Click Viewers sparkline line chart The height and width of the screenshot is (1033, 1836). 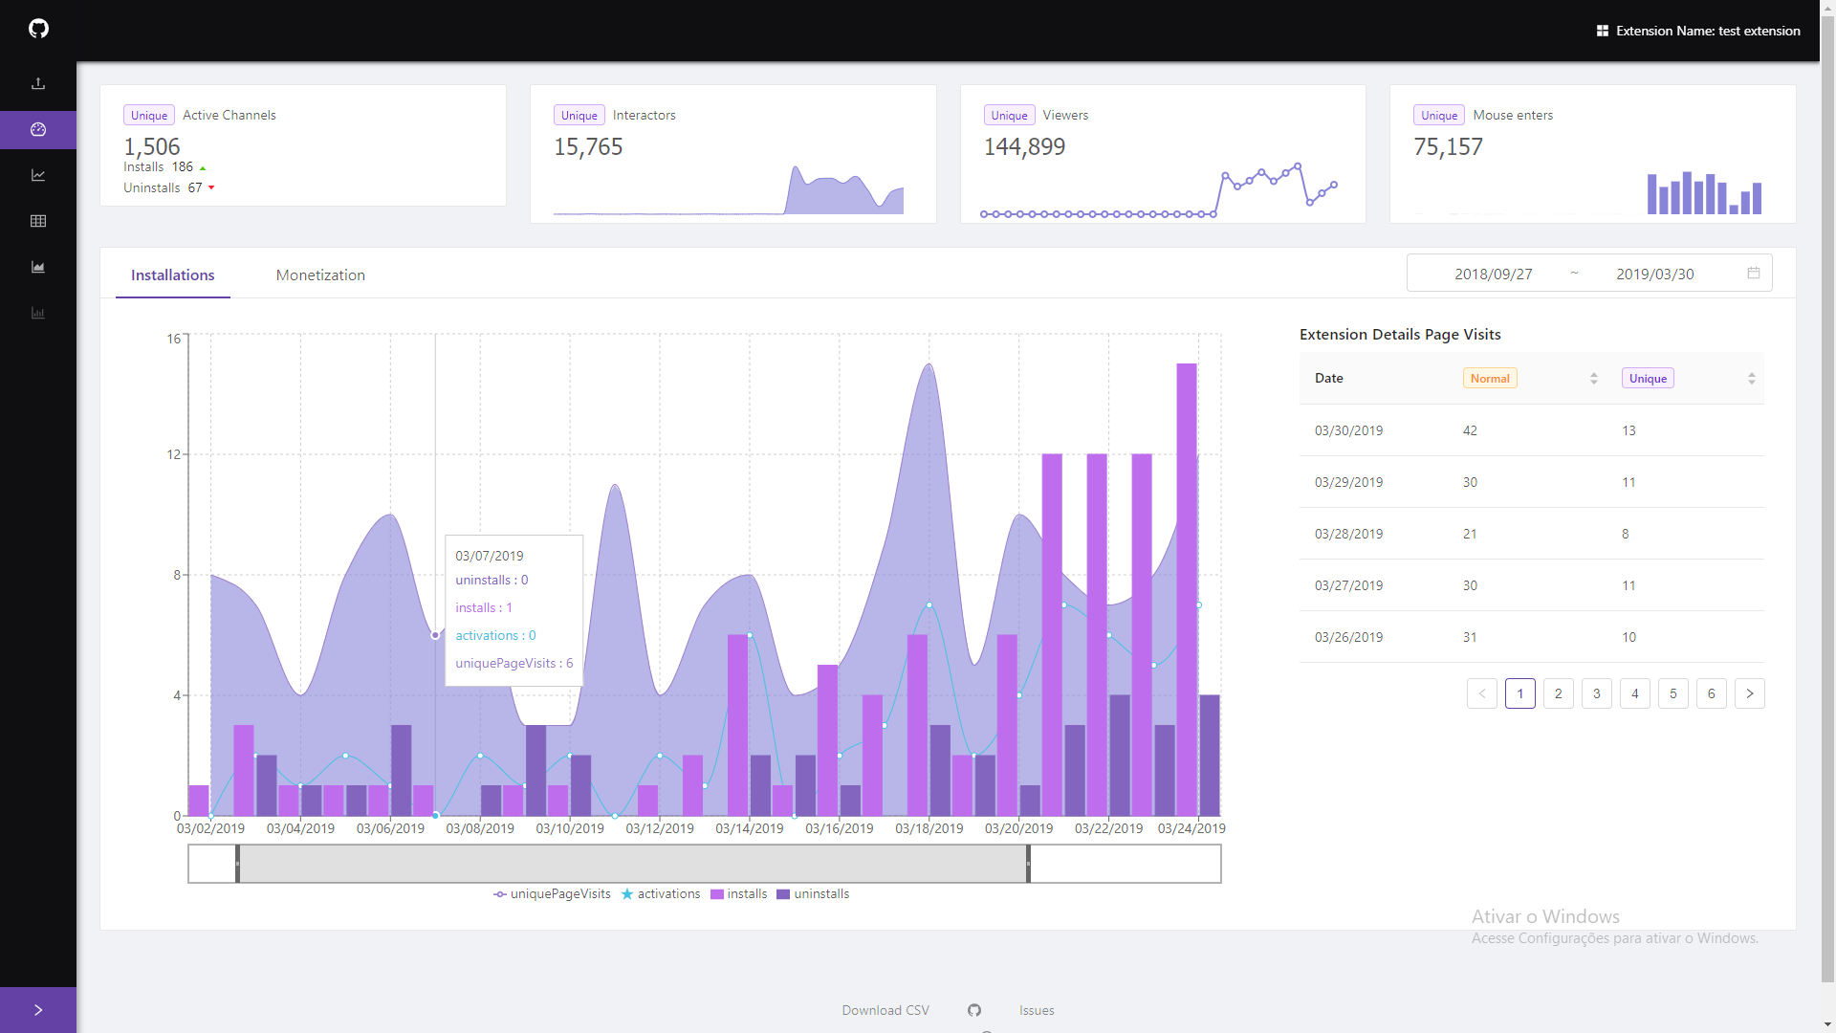[x=1159, y=189]
